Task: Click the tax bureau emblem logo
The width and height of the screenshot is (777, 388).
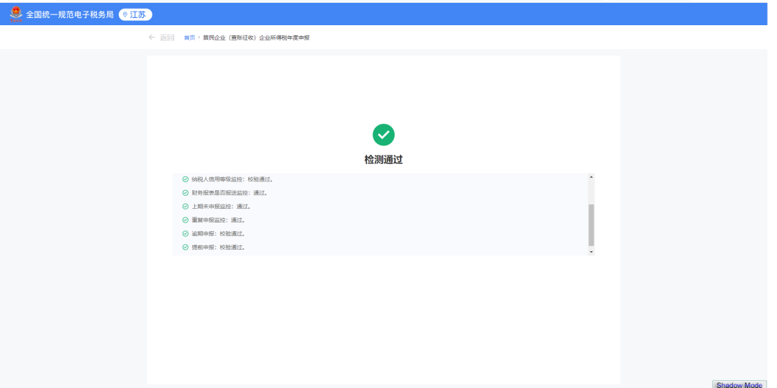Action: 16,14
